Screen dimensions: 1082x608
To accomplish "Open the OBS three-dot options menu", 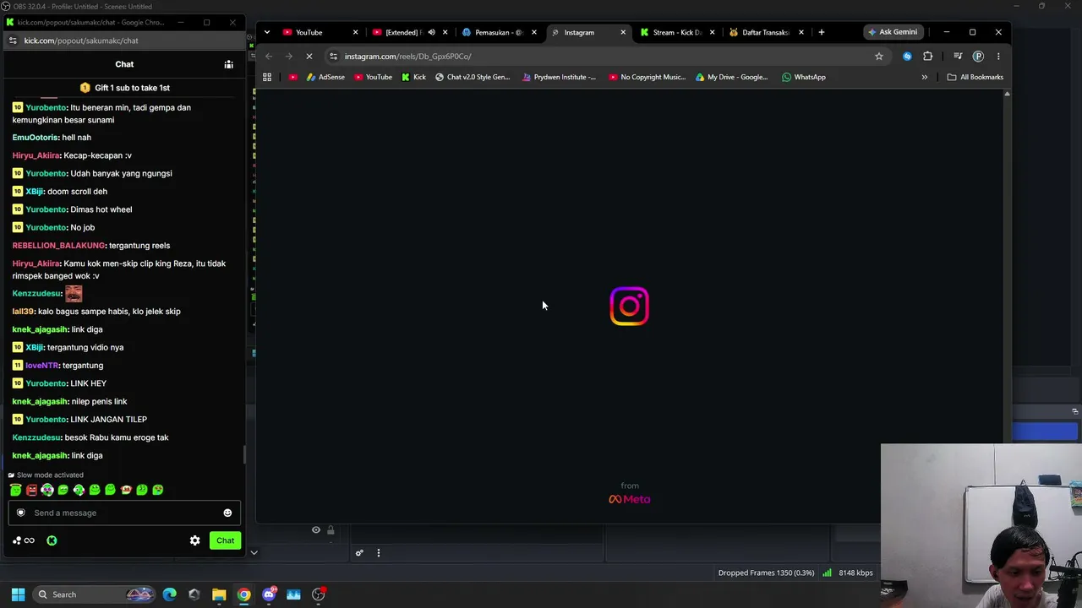I will click(379, 553).
